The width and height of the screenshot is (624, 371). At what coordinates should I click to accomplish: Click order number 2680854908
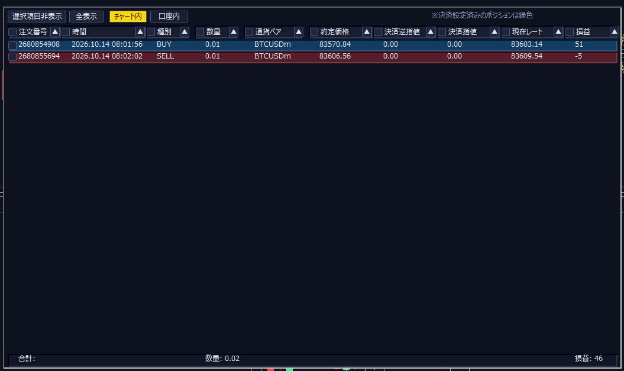click(39, 44)
